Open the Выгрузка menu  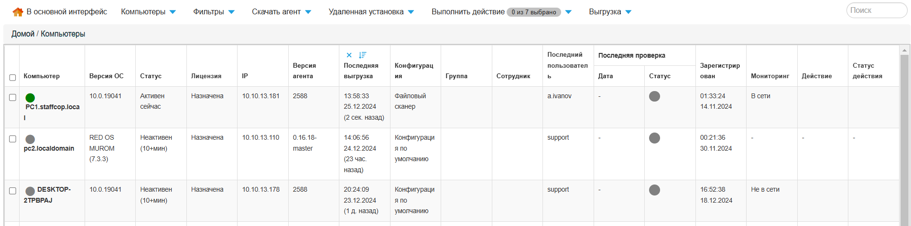[610, 12]
